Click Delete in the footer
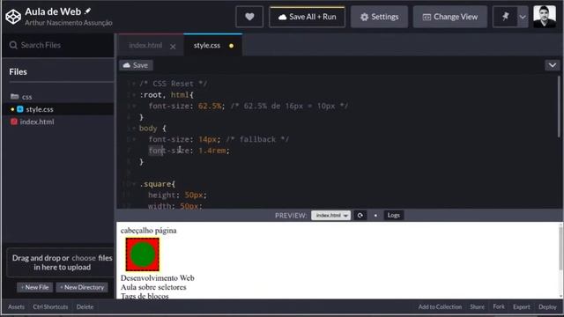Viewport: 564px width, 317px height. (85, 306)
